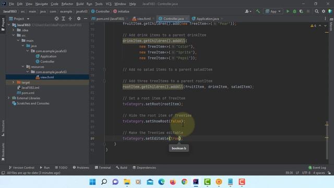Image resolution: width=334 pixels, height=188 pixels.
Task: Run with coverage from the shield icon
Action: (301, 11)
